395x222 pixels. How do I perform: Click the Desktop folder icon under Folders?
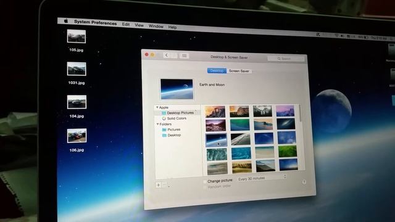[165, 136]
